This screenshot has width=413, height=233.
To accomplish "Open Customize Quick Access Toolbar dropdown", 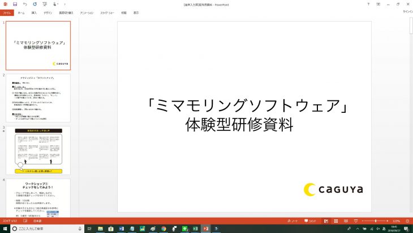I will pos(65,4).
